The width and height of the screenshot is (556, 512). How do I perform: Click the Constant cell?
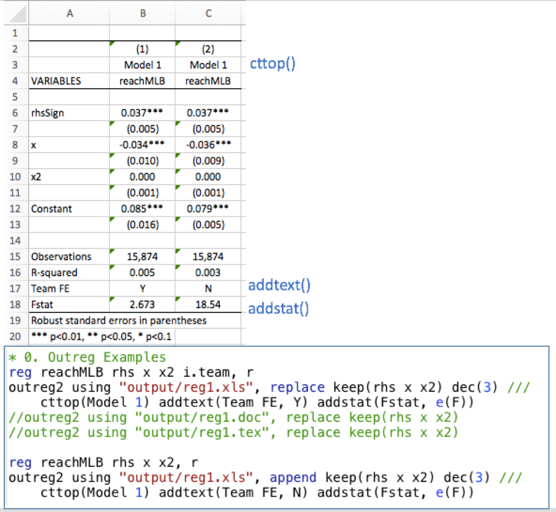[x=69, y=209]
